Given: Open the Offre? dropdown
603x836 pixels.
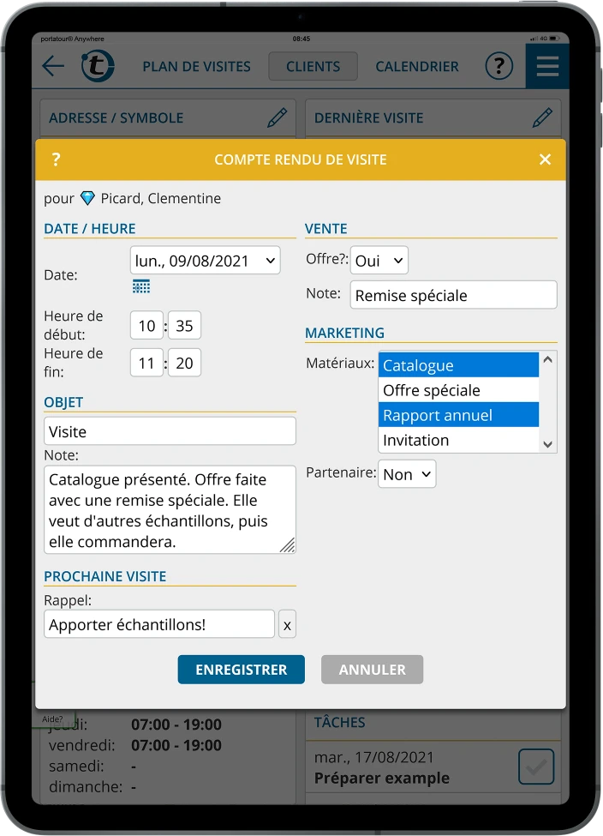Looking at the screenshot, I should [x=379, y=260].
